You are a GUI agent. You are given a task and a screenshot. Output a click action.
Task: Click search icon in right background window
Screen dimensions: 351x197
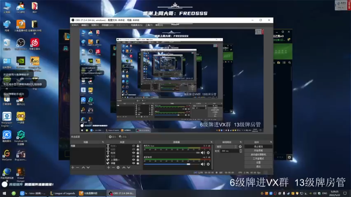coord(290,63)
